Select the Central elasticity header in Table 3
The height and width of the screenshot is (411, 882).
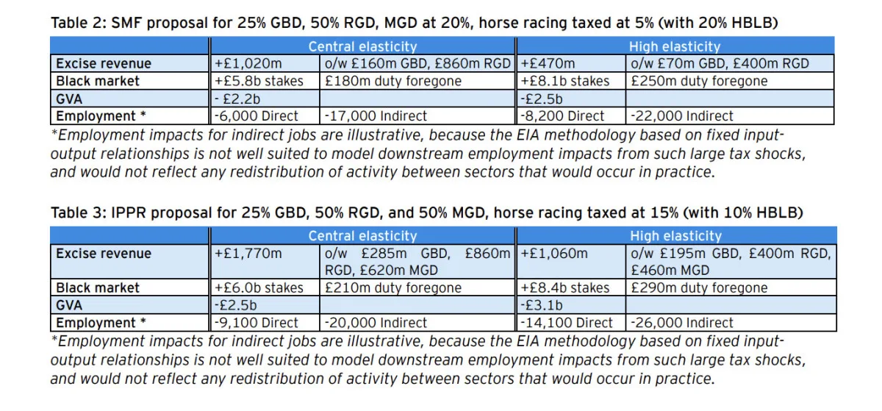point(362,236)
